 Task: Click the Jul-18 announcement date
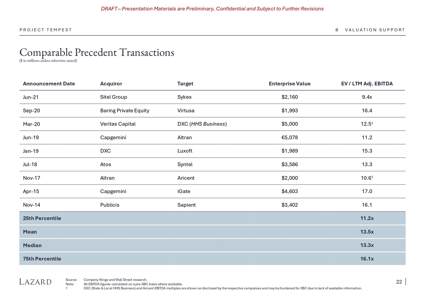click(30, 164)
